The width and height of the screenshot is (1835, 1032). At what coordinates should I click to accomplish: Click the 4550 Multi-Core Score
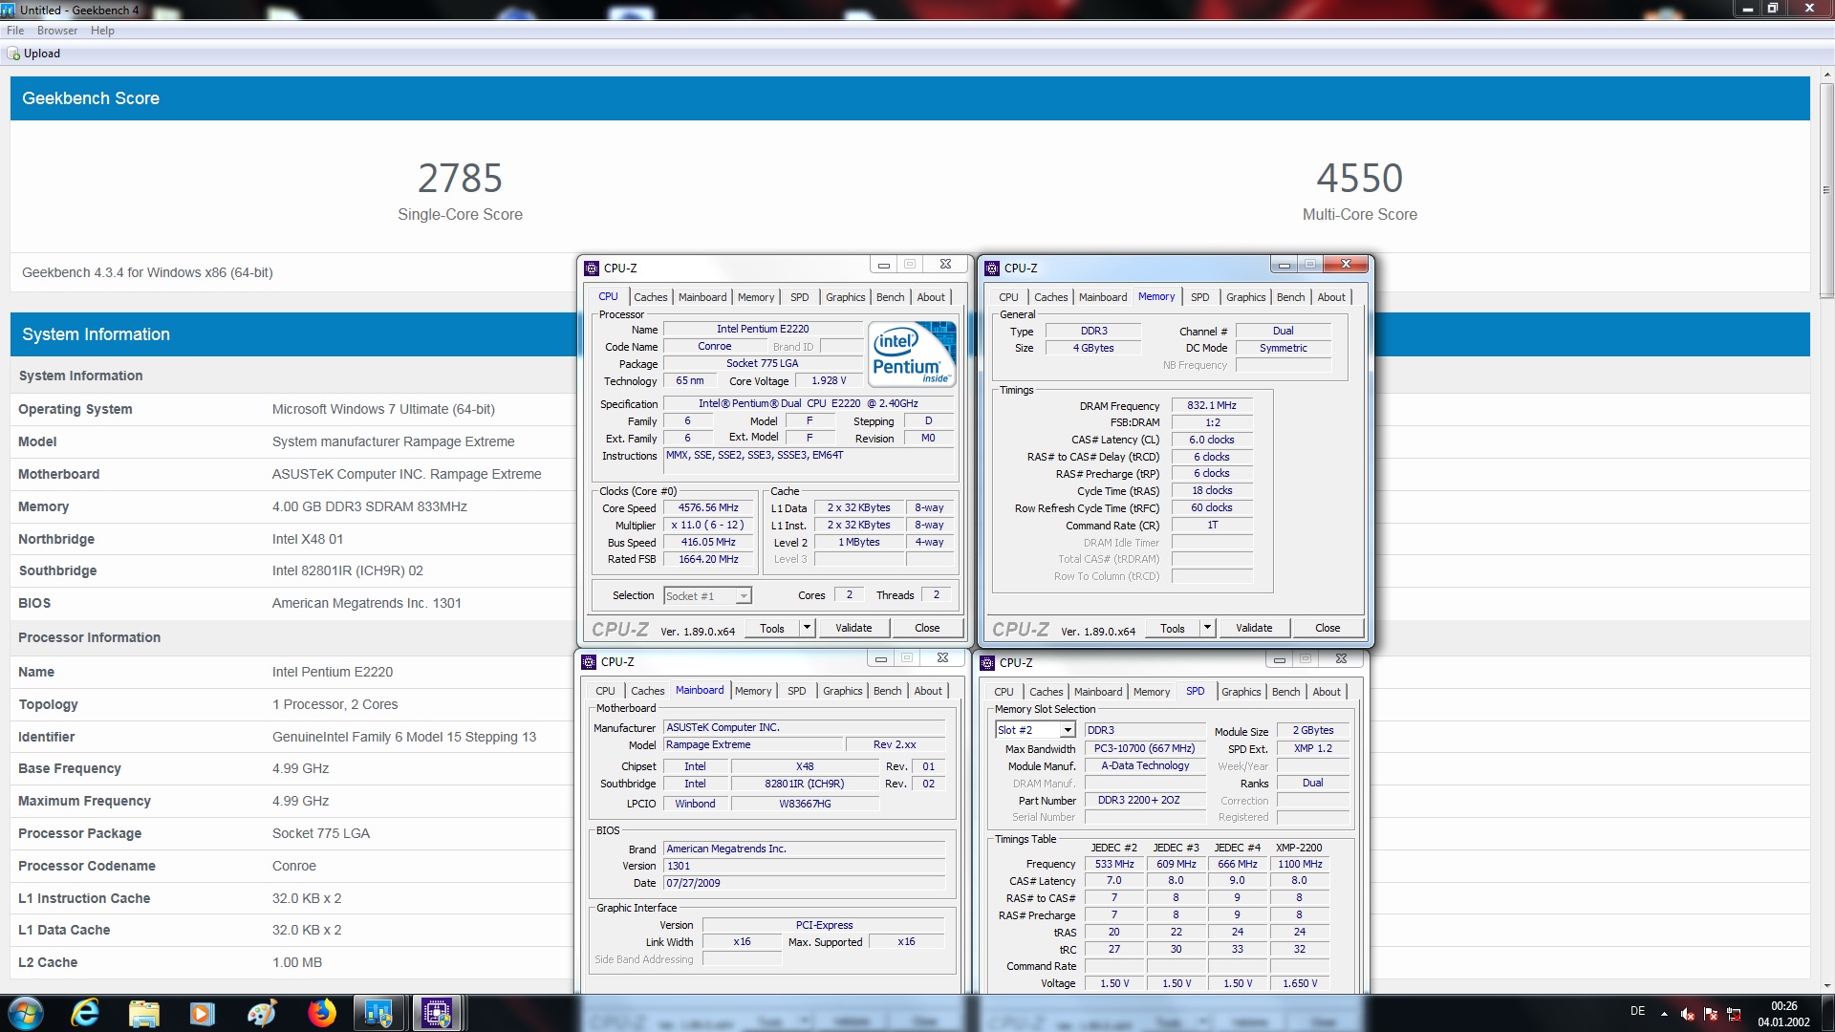(x=1359, y=178)
